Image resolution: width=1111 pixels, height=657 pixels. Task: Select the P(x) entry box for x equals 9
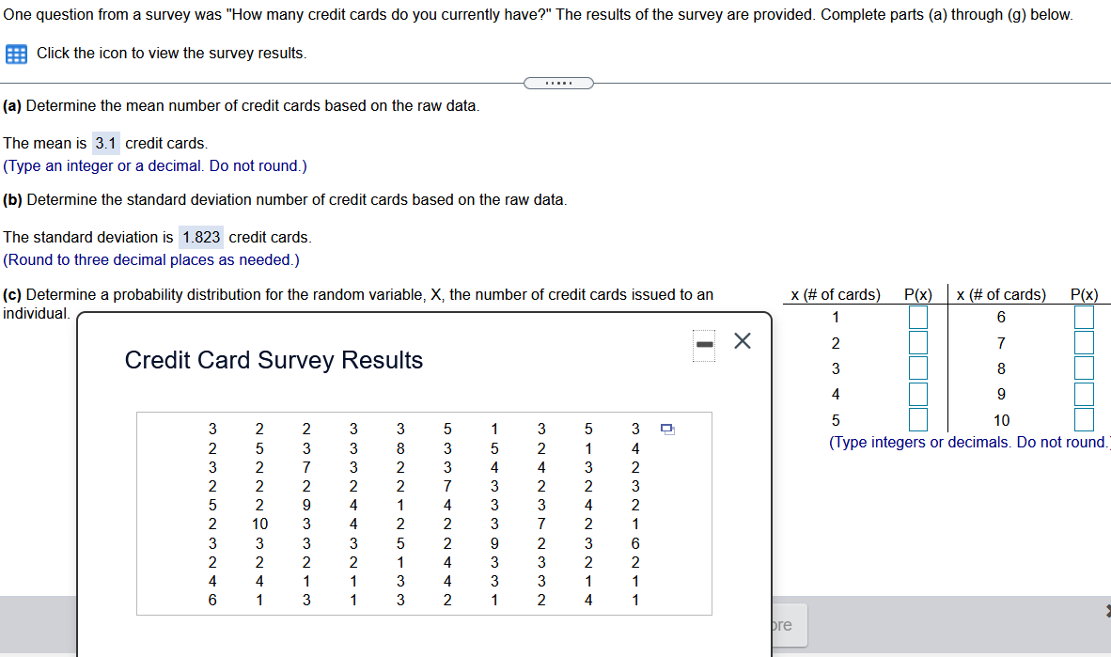pos(1084,394)
